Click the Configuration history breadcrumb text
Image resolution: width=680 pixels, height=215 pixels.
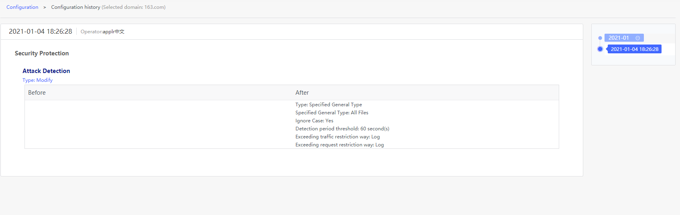pos(75,7)
